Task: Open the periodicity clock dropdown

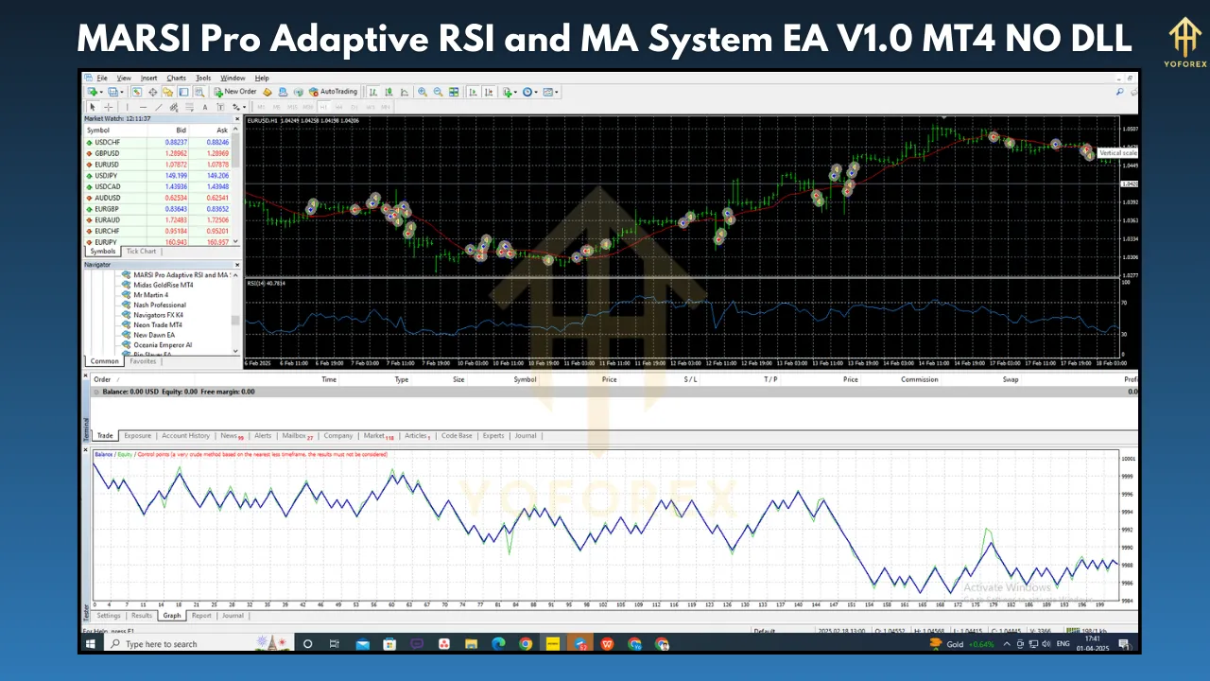Action: (530, 92)
